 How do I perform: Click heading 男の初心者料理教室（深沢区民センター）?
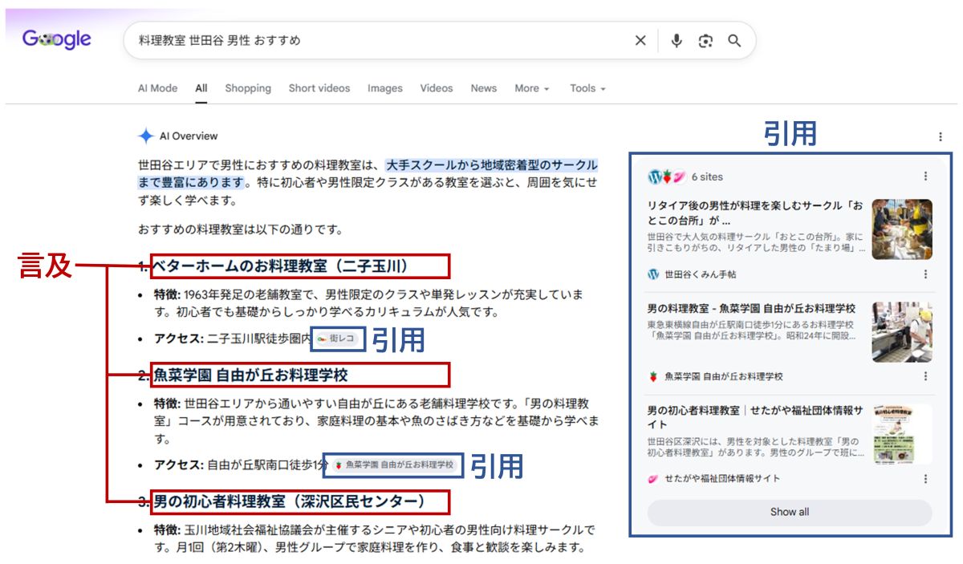pos(290,501)
